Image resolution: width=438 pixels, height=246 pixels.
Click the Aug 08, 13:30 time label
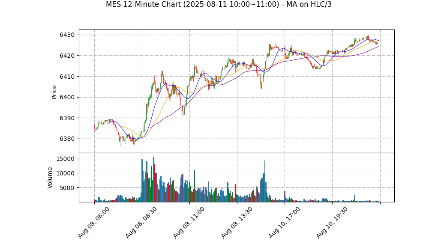[236, 222]
